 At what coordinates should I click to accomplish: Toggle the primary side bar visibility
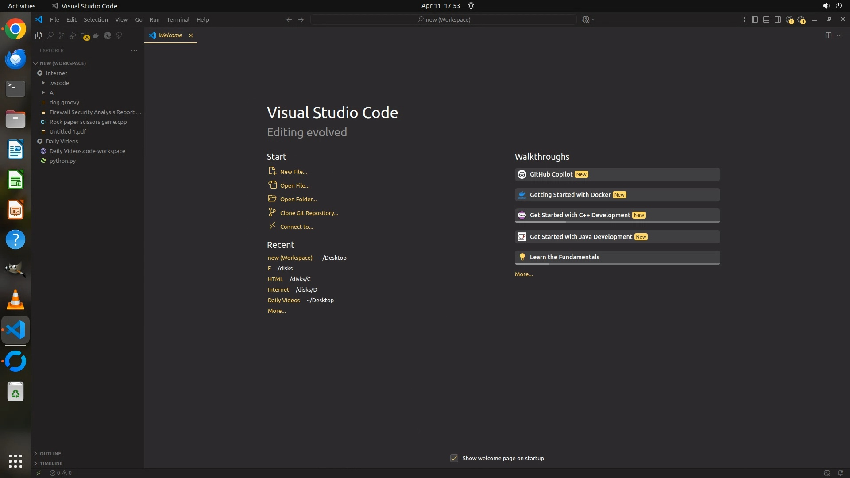pos(755,19)
